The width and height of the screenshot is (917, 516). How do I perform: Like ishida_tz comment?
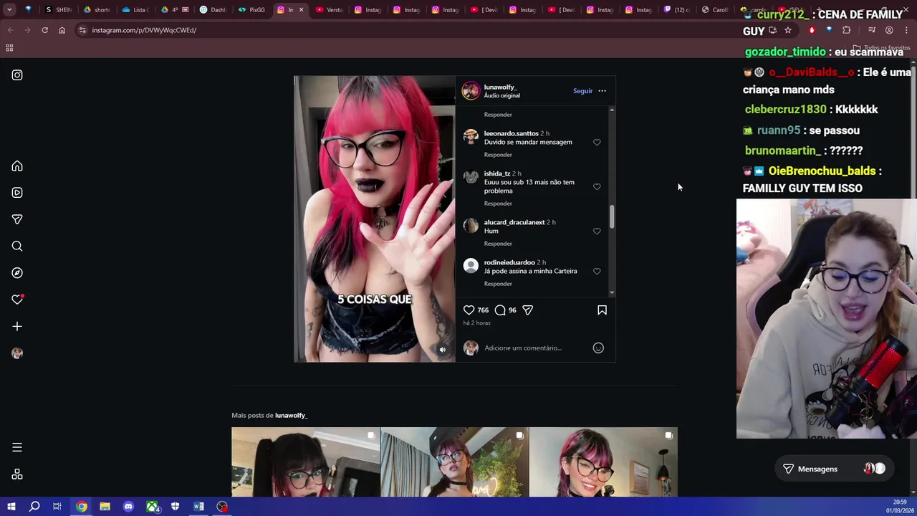click(x=597, y=187)
